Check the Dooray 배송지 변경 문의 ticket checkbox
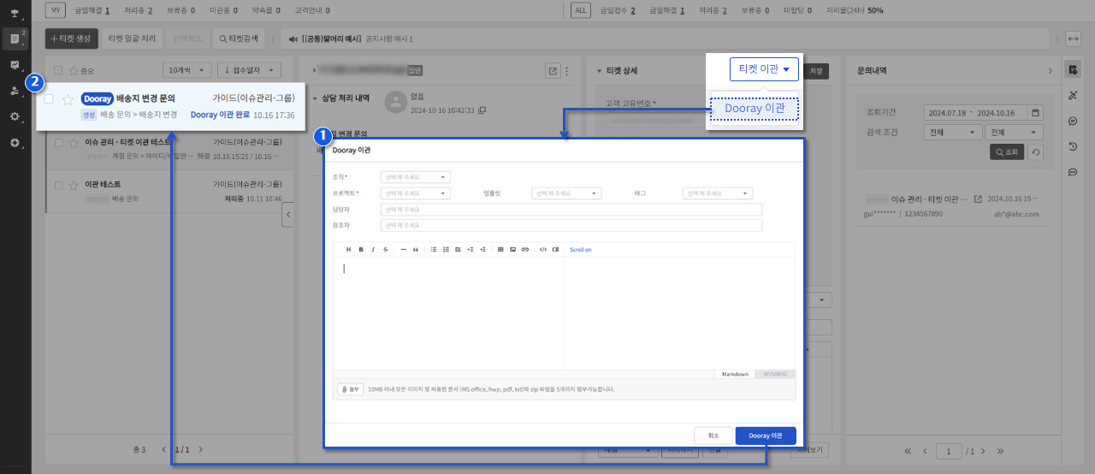1095x474 pixels. tap(49, 99)
